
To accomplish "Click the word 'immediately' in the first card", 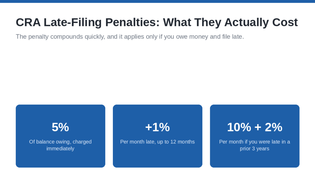I will click(x=60, y=149).
